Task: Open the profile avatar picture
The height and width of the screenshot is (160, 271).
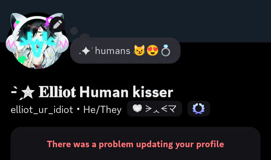Action: pos(37,44)
